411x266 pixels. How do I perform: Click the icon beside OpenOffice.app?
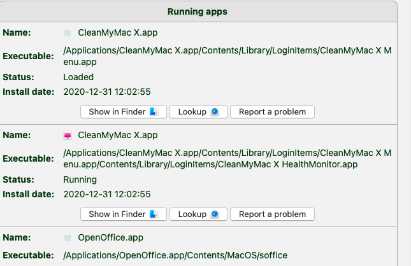coord(68,238)
